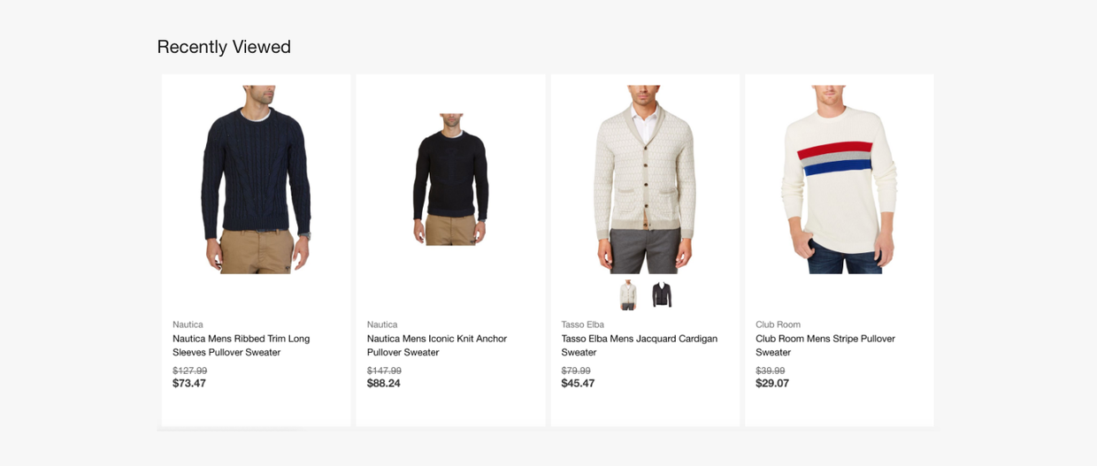Click Club Room Mens Stripe Pullover title
The image size is (1097, 466).
(825, 345)
